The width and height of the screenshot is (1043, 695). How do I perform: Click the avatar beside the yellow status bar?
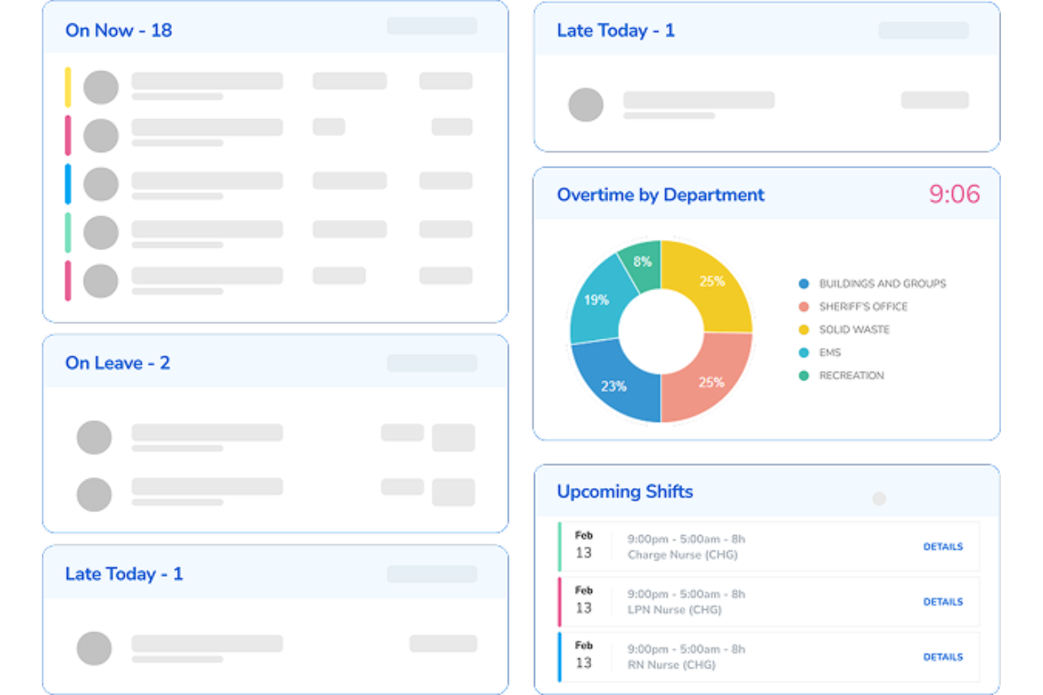[x=101, y=87]
